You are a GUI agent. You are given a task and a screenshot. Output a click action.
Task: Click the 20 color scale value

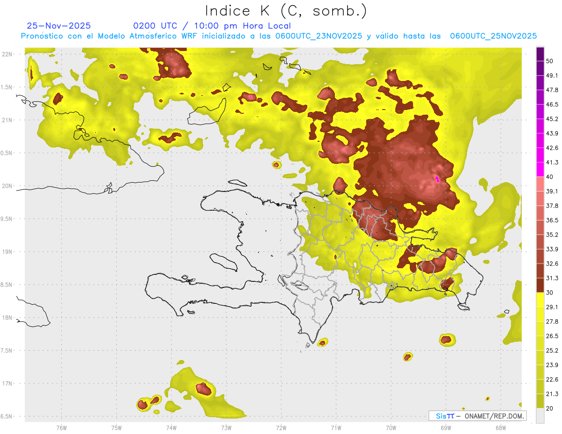point(550,408)
